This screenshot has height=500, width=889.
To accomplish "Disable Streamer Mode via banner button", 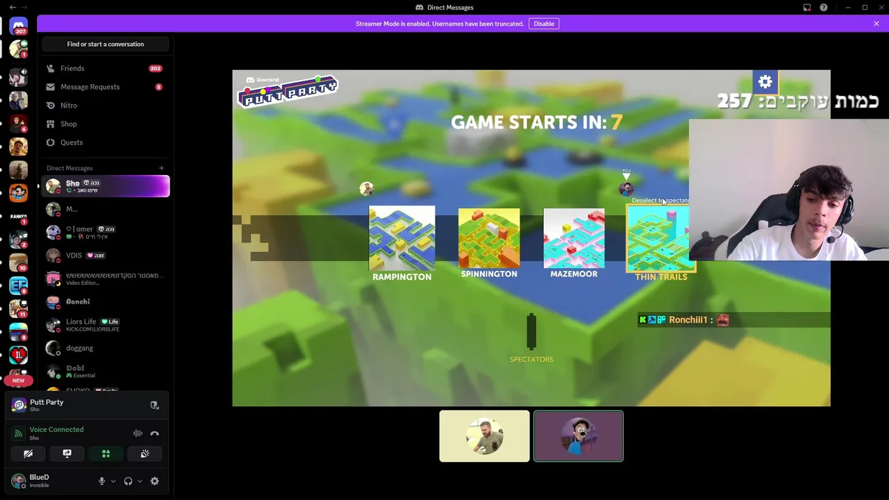I will 544,24.
